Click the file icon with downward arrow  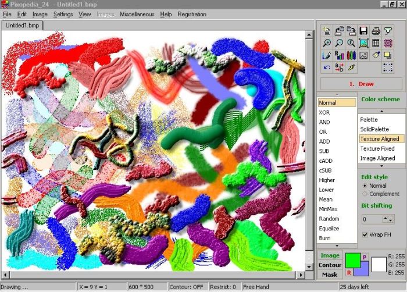pyautogui.click(x=351, y=31)
